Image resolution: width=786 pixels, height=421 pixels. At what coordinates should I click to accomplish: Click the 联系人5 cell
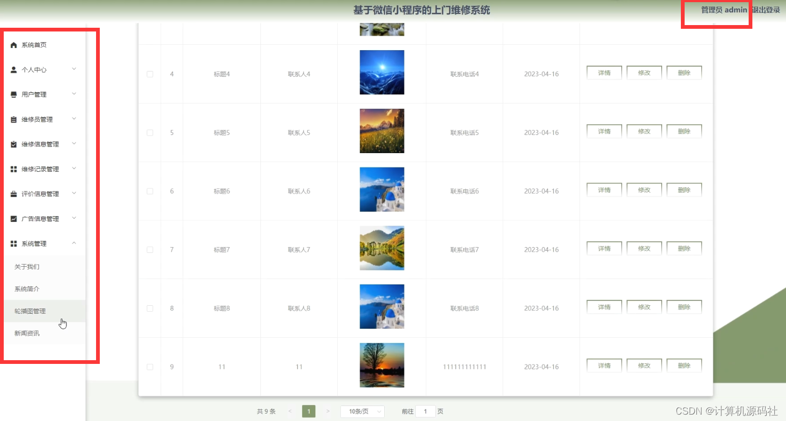coord(299,133)
